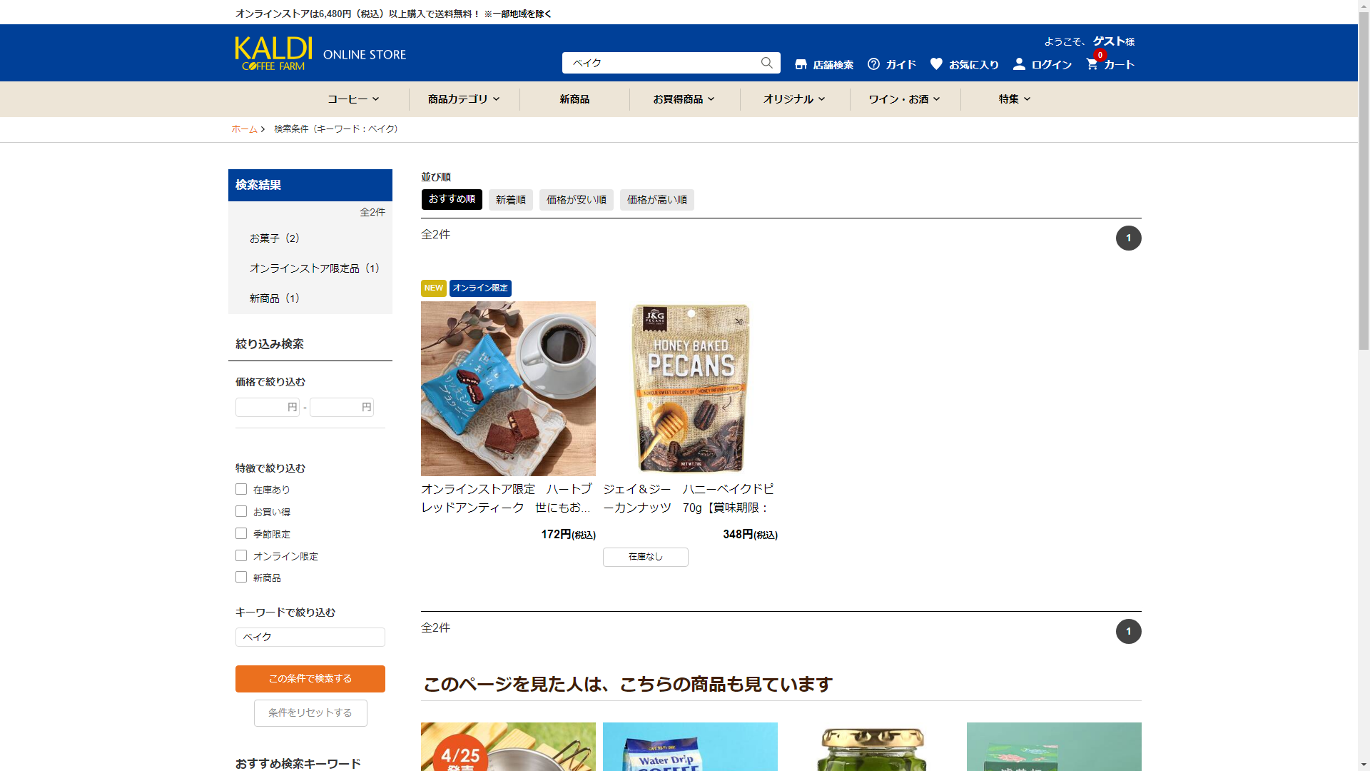The width and height of the screenshot is (1370, 771).
Task: Click the ホーム breadcrumb link
Action: point(244,129)
